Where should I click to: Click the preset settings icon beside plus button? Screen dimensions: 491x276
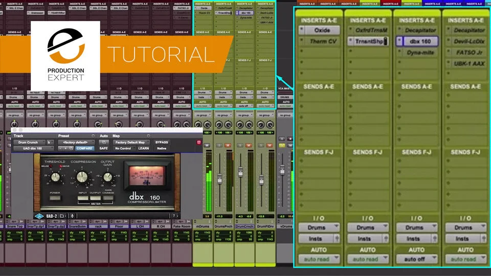pos(72,148)
